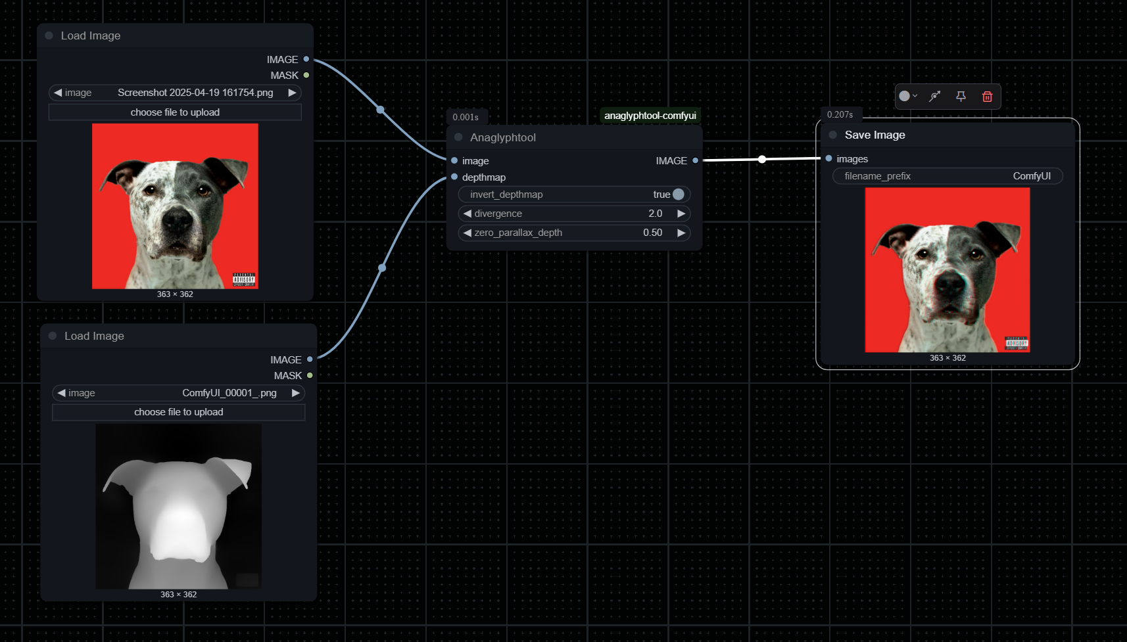Click MASK output port of ComfyUI_00001_ Load Image node

tap(310, 375)
